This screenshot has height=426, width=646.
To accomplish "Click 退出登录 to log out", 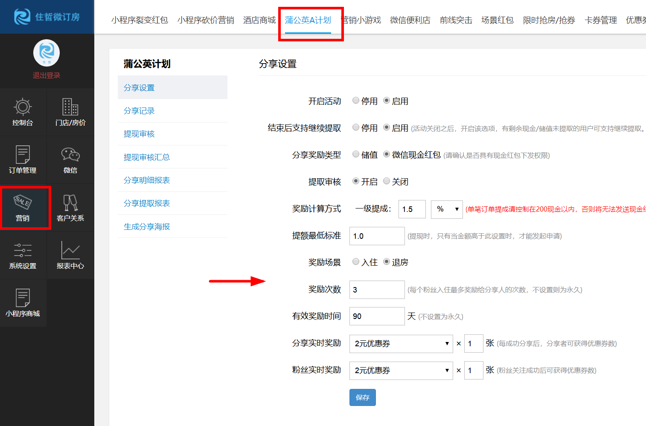I will coord(47,75).
